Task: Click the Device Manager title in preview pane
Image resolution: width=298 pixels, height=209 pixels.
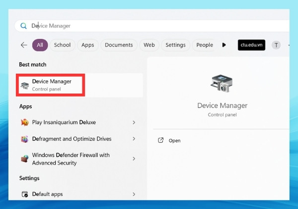Action: click(x=222, y=105)
